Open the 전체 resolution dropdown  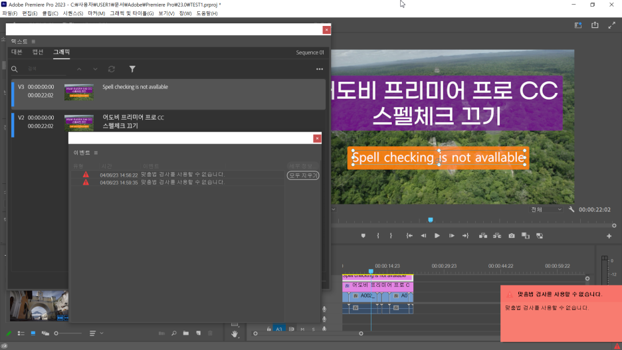[546, 209]
